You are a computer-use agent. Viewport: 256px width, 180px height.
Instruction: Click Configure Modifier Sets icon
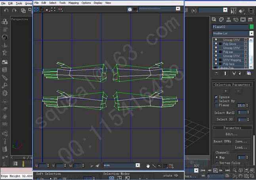click(248, 73)
